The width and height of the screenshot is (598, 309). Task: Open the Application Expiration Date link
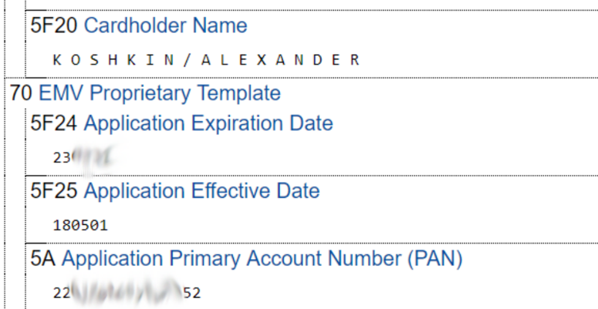pyautogui.click(x=208, y=123)
